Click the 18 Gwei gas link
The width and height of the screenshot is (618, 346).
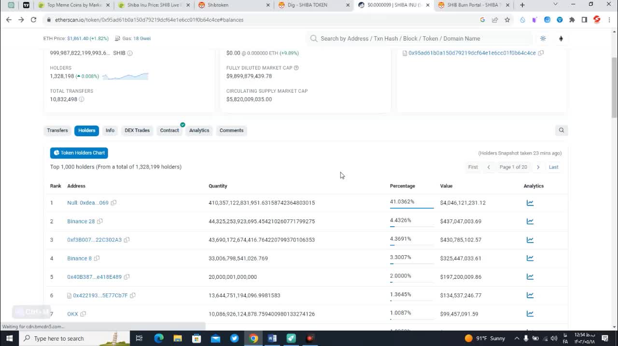point(142,39)
